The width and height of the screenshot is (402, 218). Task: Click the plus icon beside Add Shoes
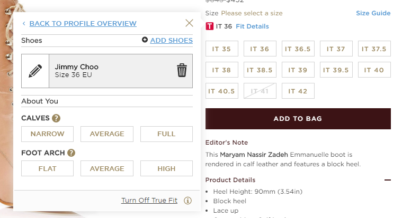(145, 40)
